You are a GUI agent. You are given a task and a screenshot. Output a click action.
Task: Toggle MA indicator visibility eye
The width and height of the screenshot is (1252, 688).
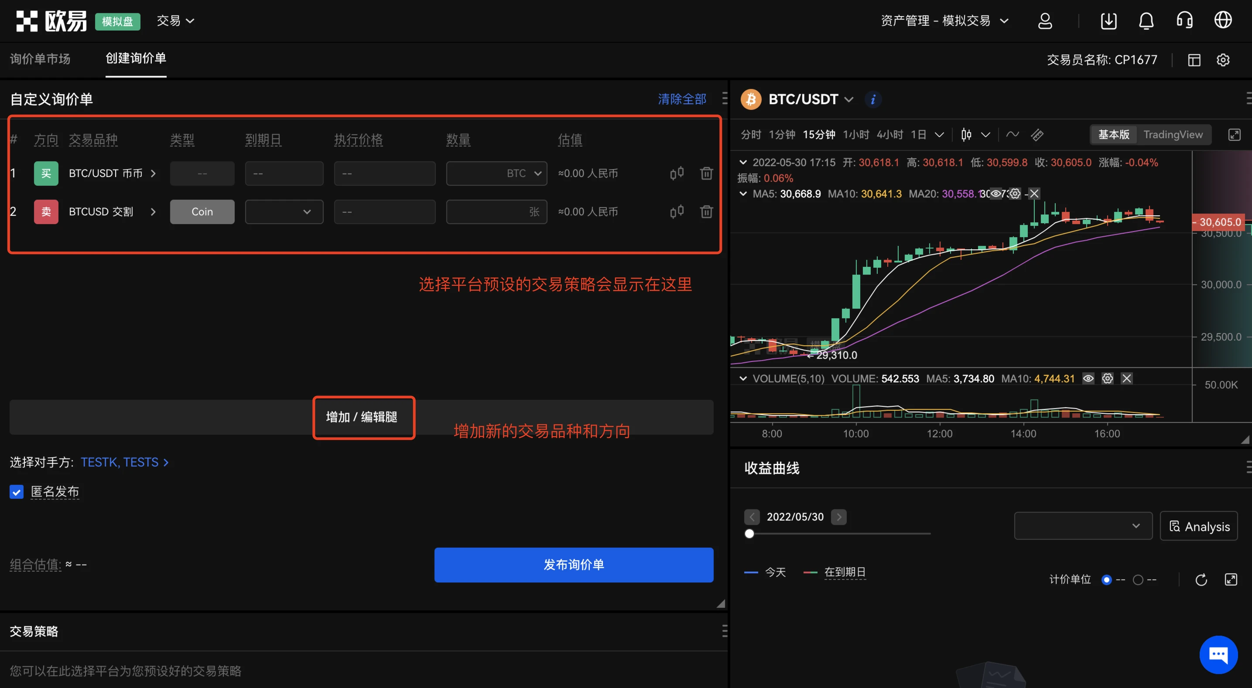click(995, 194)
